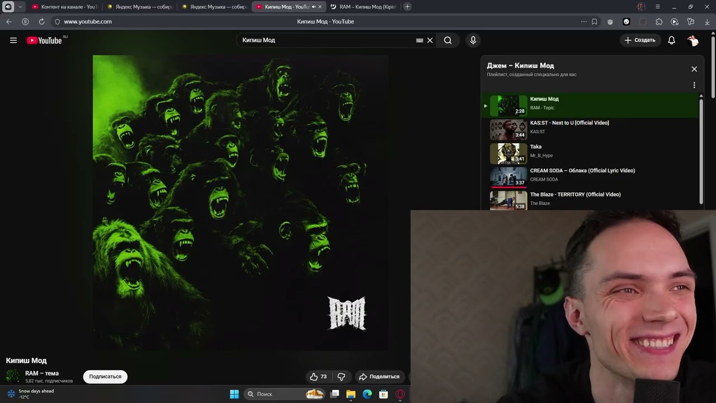Open Microsoft Store from taskbar
The height and width of the screenshot is (403, 716).
[x=384, y=394]
